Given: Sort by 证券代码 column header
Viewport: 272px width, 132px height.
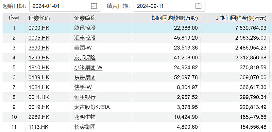Looking at the screenshot, I should 39,18.
